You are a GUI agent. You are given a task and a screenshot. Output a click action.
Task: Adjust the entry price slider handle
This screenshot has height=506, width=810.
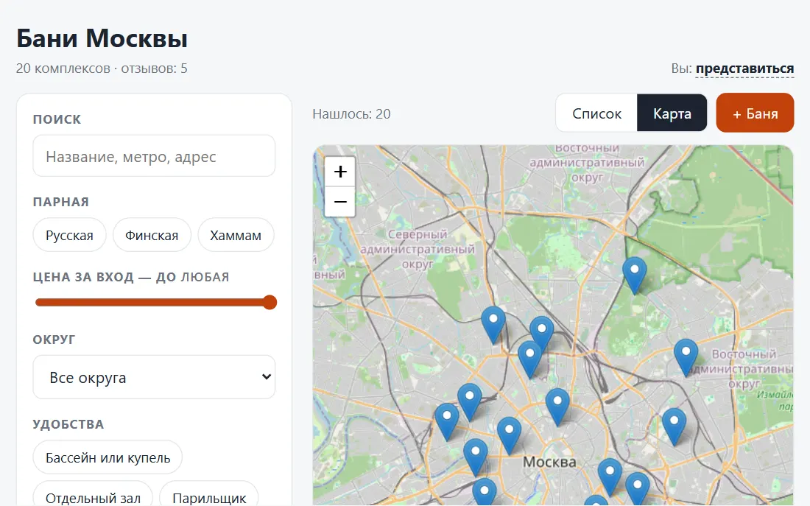269,303
